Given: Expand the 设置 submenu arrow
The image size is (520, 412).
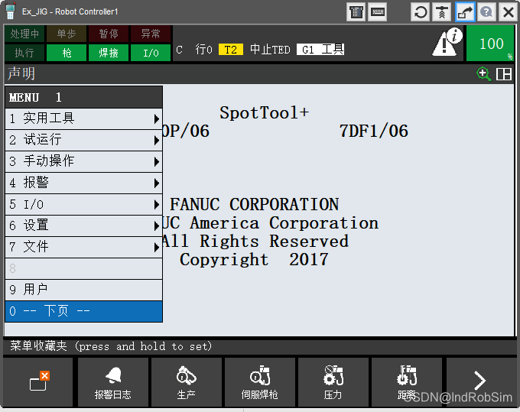Looking at the screenshot, I should tap(157, 226).
